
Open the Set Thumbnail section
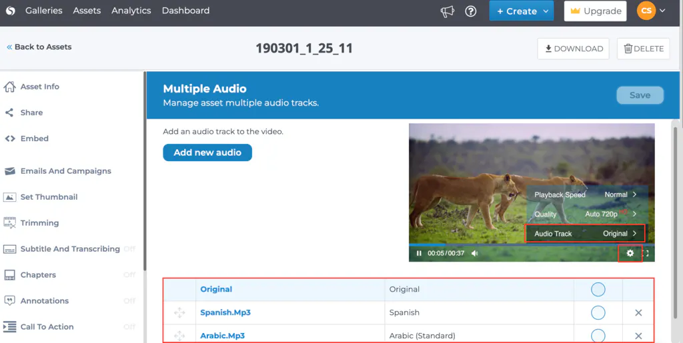pos(49,197)
